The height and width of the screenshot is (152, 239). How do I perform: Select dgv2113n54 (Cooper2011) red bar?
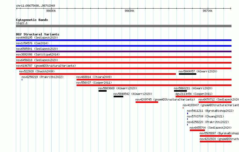204,97
